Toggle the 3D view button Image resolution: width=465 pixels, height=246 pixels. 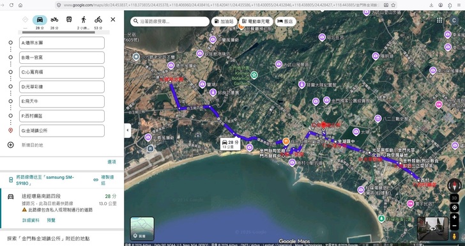454,197
